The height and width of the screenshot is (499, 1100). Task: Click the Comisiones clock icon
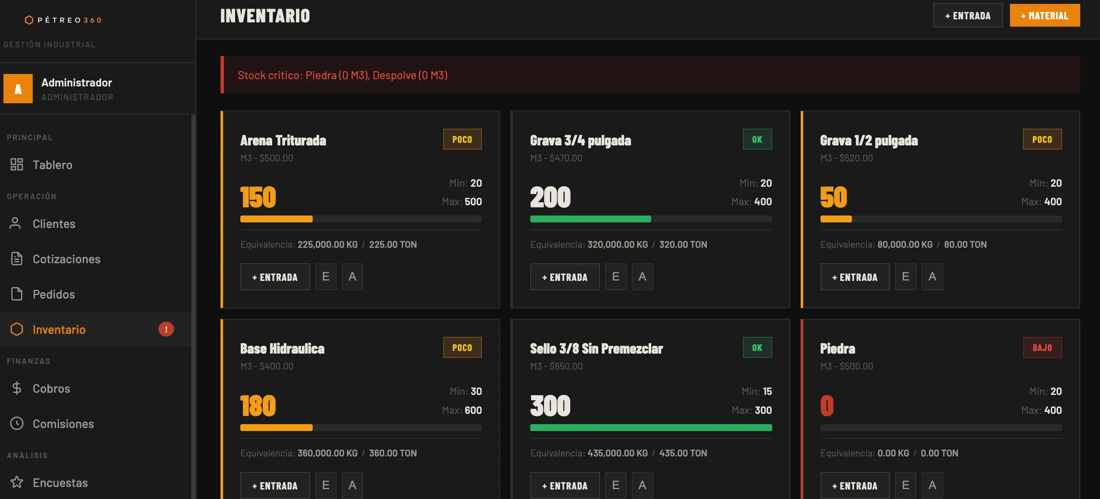(x=17, y=423)
